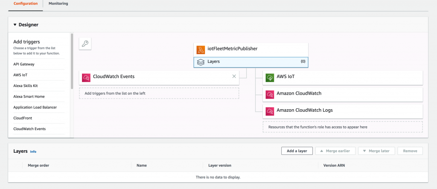Select the Amazon CloudWatch resource card

click(x=343, y=95)
